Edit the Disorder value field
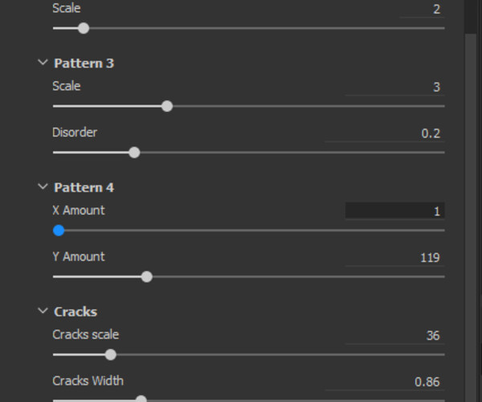 (394, 133)
